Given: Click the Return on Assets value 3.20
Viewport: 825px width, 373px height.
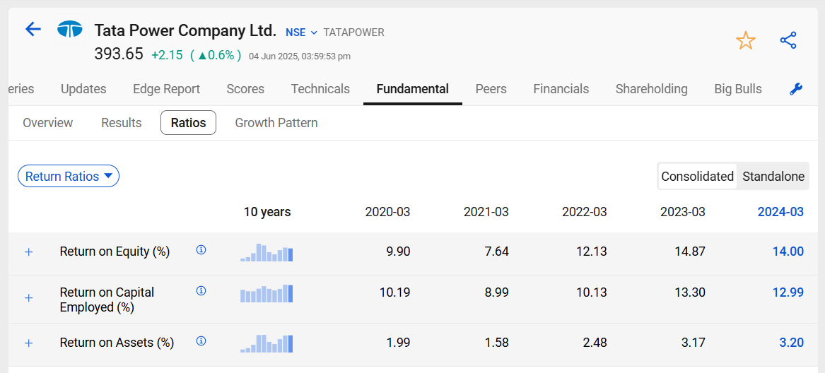Looking at the screenshot, I should pos(791,343).
